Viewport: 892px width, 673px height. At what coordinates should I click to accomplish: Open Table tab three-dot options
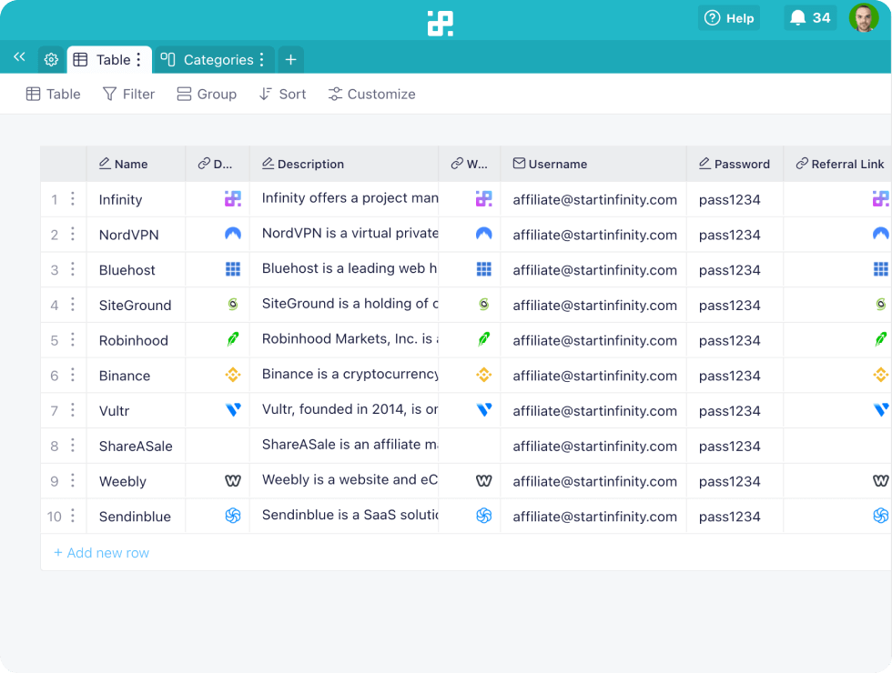click(138, 60)
